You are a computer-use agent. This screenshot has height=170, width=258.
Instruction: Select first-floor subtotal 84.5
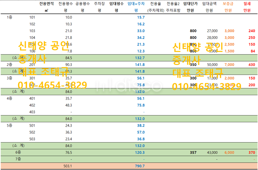[x=69, y=58]
